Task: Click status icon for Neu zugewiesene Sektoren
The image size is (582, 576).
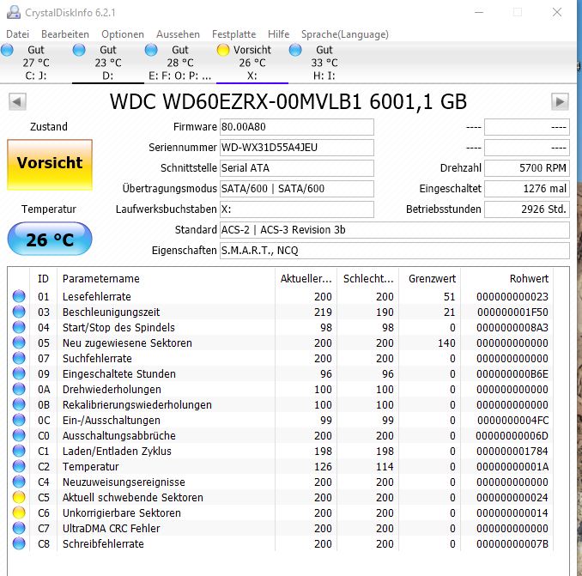Action: tap(19, 343)
